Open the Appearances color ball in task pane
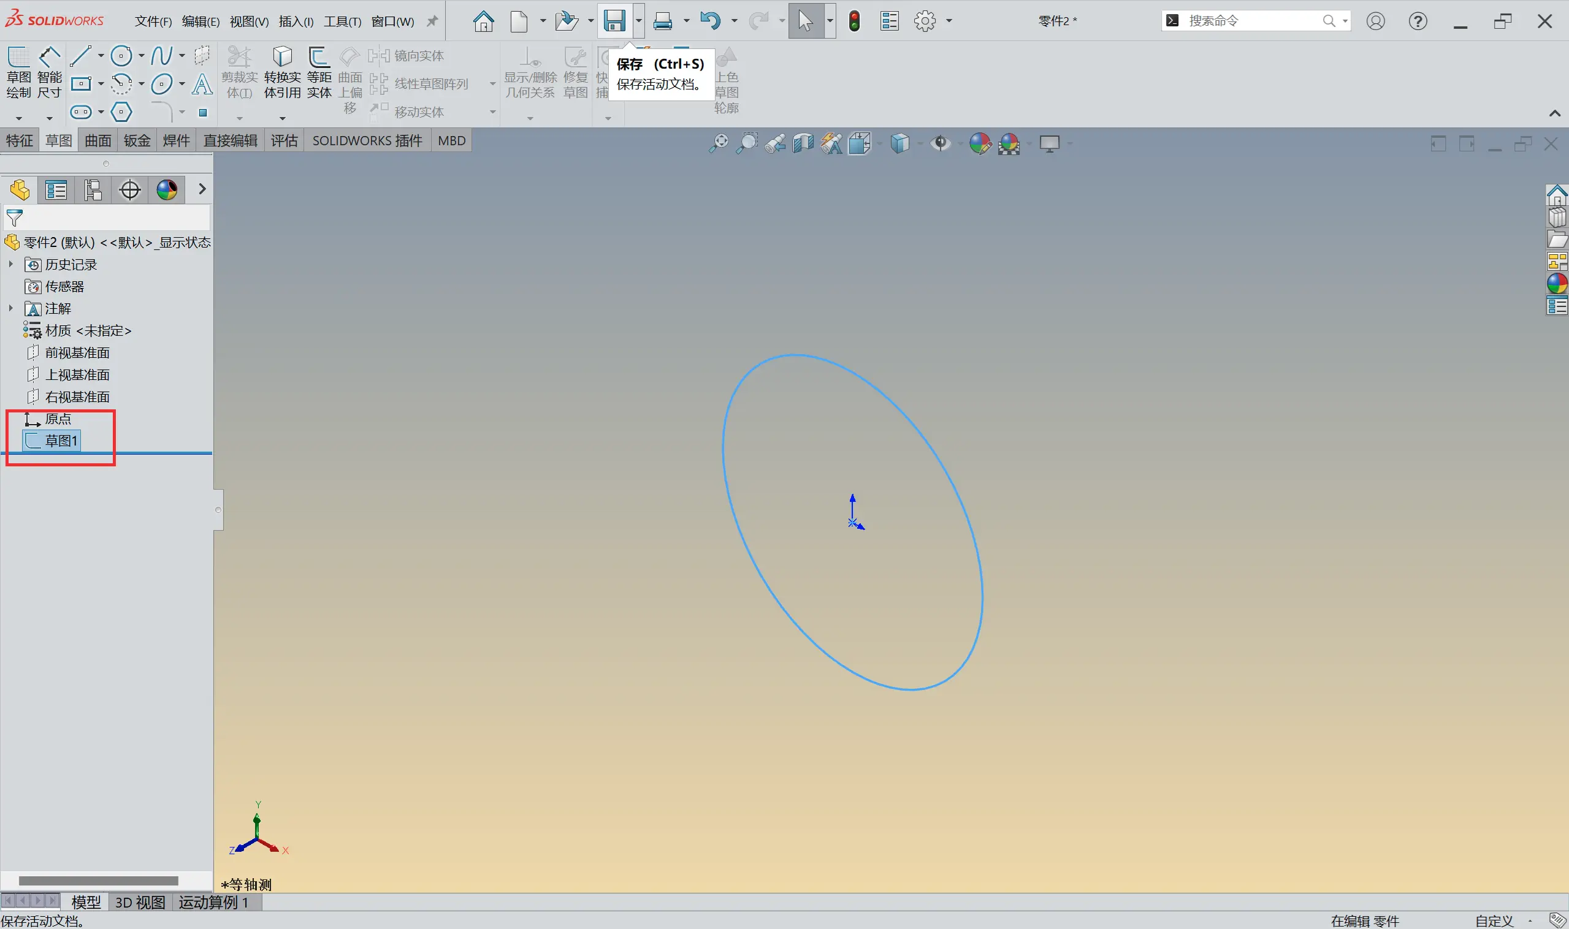The height and width of the screenshot is (929, 1569). 1557,284
